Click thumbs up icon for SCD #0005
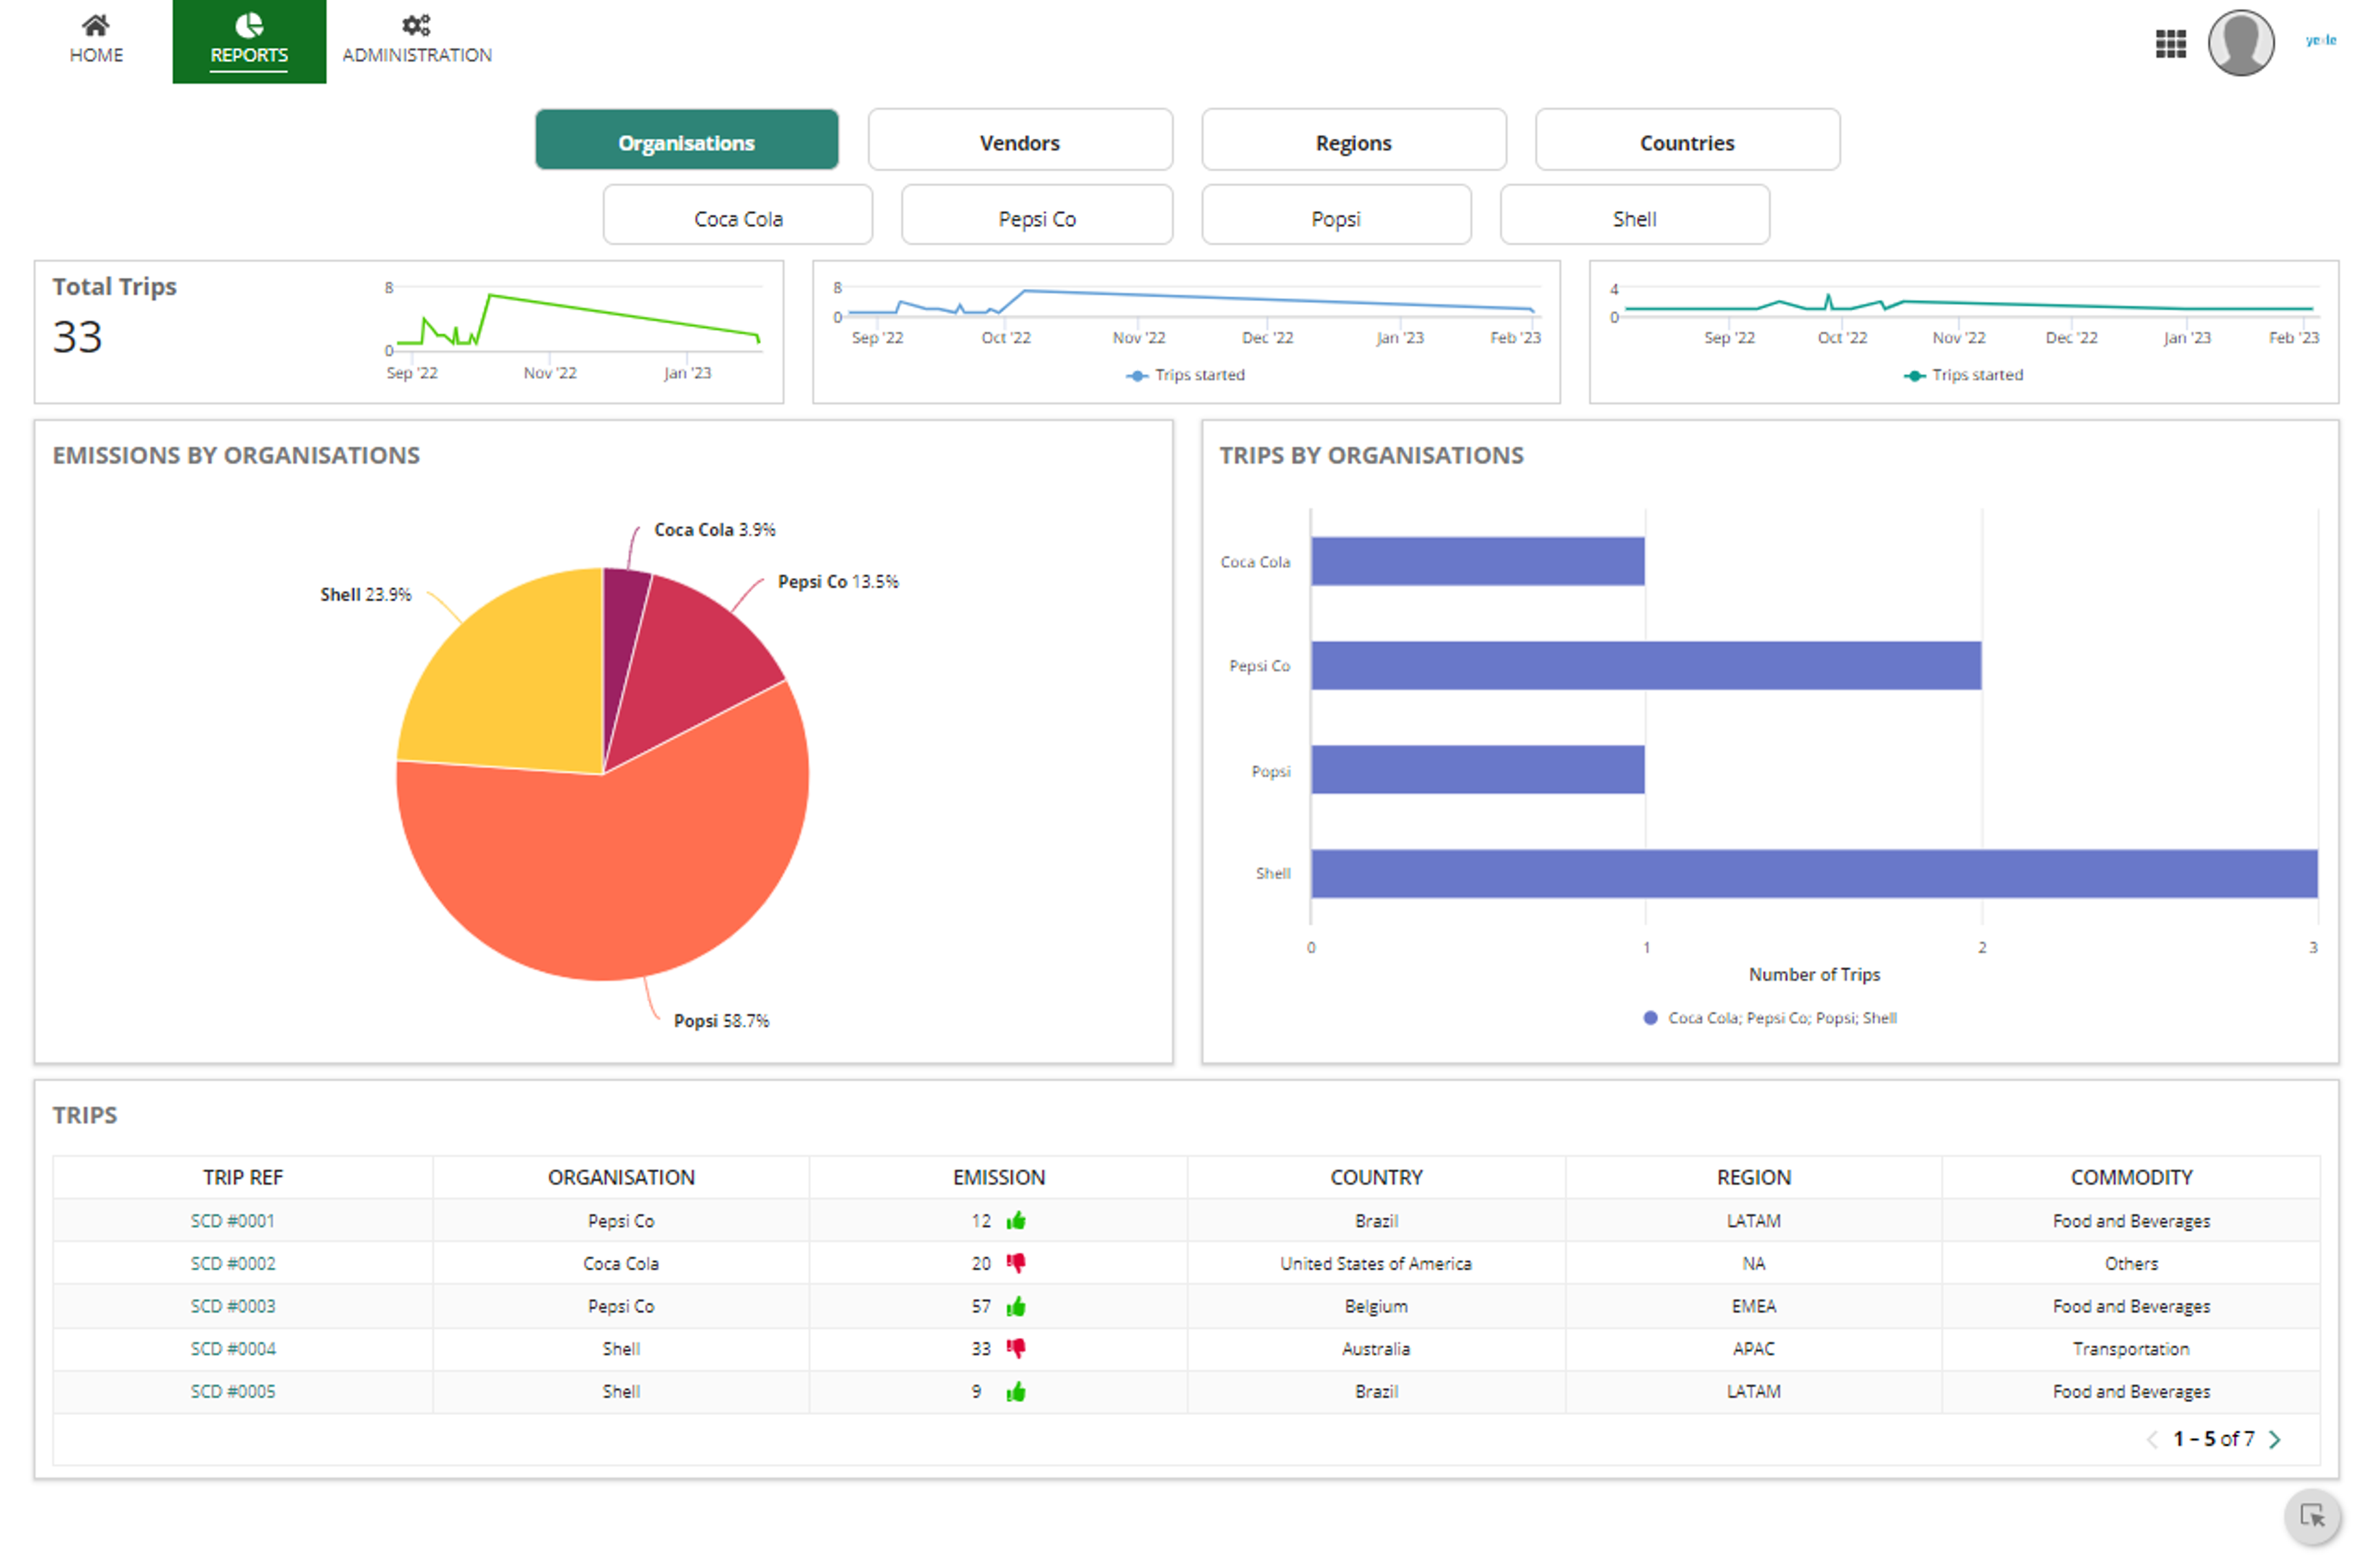The width and height of the screenshot is (2373, 1568). (1016, 1392)
